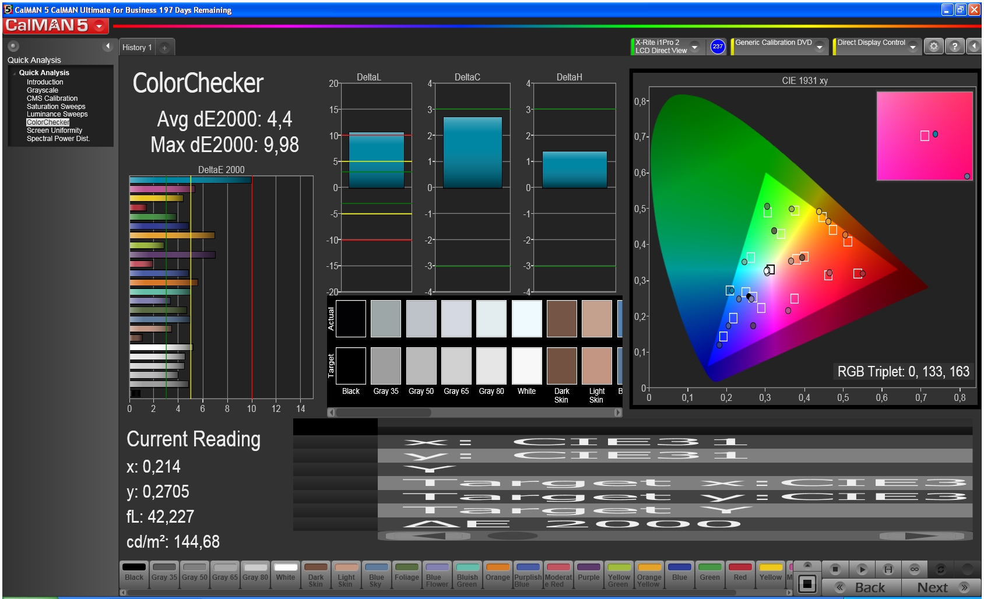Click the blue 237 meter timer badge

[x=718, y=47]
